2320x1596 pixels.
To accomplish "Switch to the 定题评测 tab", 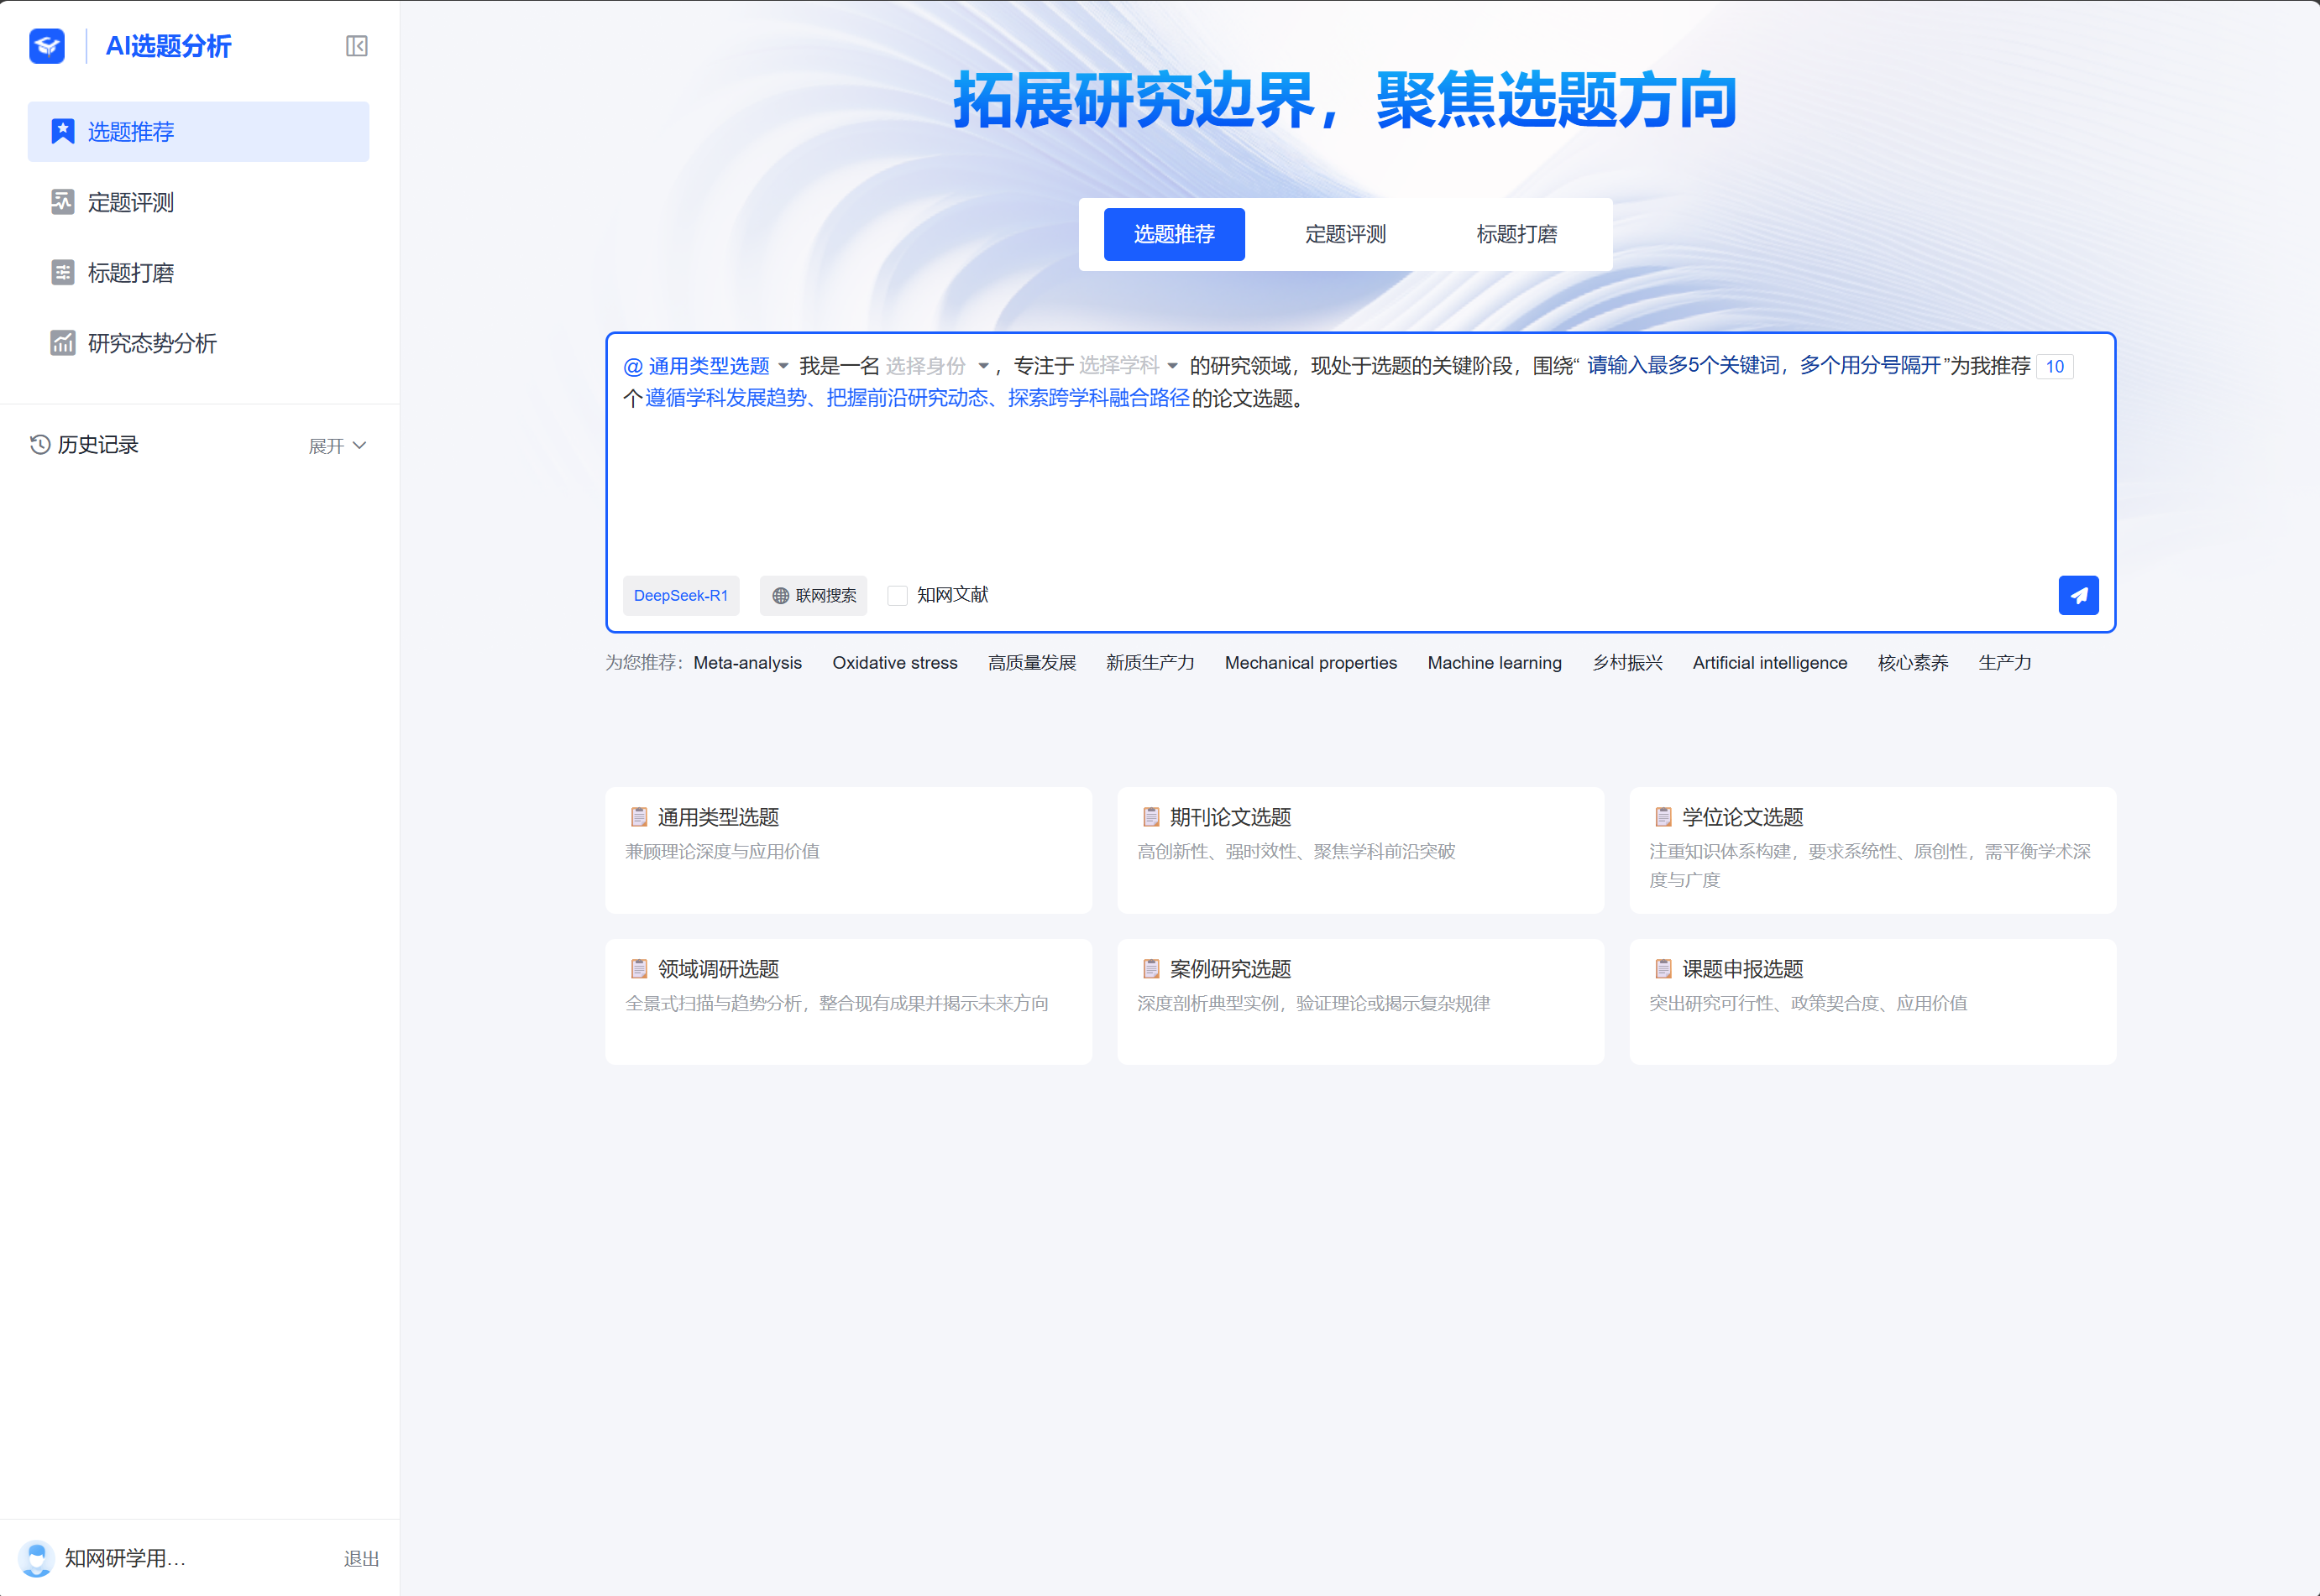I will [x=1344, y=234].
